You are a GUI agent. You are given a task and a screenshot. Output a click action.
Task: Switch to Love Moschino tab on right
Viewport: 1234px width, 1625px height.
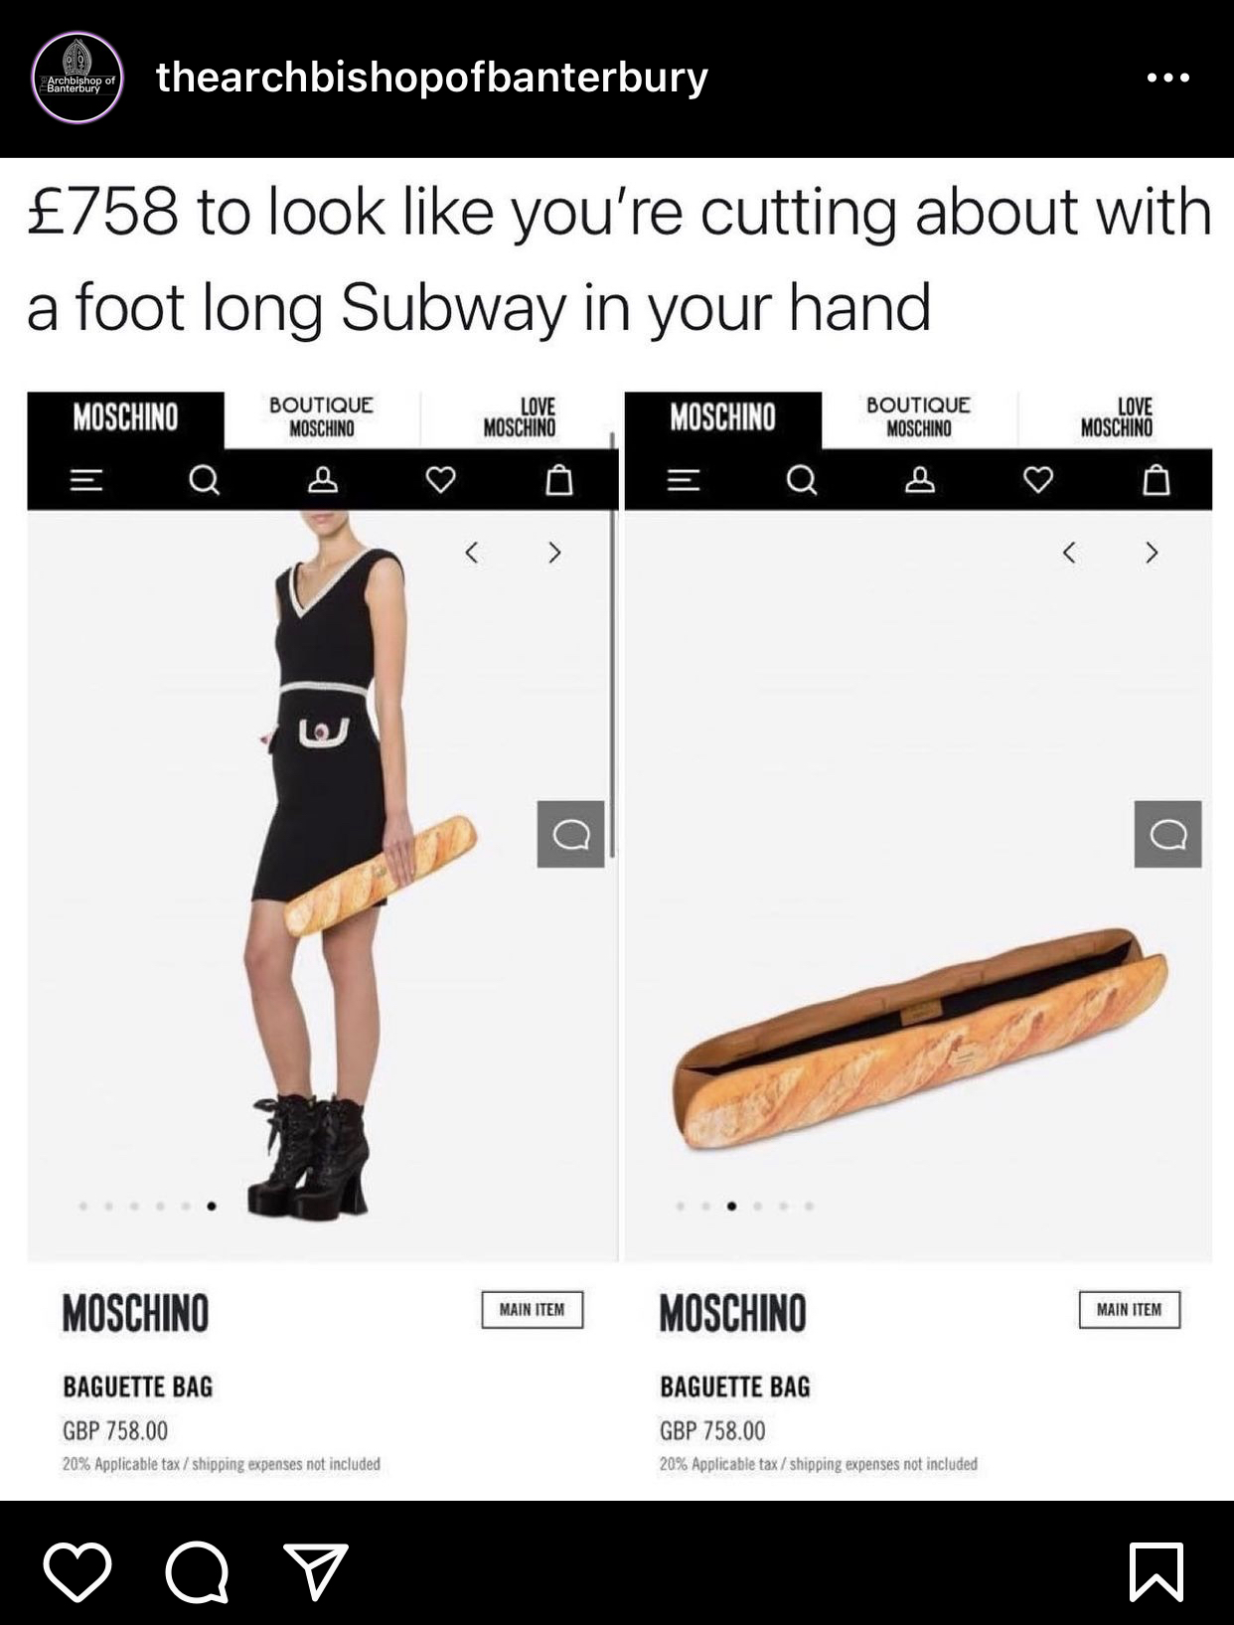tap(1116, 417)
